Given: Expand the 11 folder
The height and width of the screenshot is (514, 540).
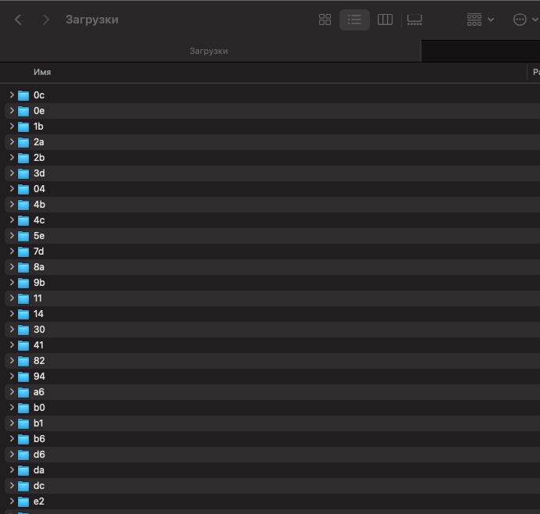Looking at the screenshot, I should [x=12, y=298].
